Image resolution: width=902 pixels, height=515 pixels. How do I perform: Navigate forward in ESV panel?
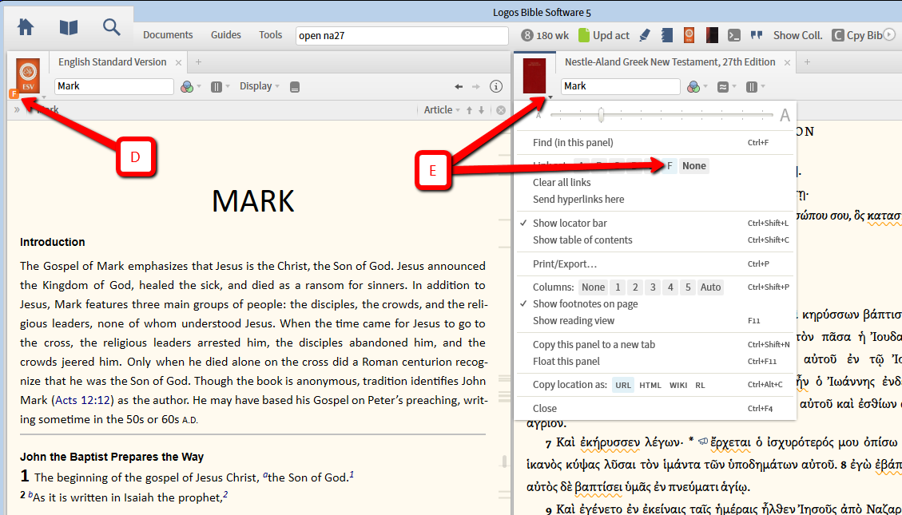pos(475,87)
